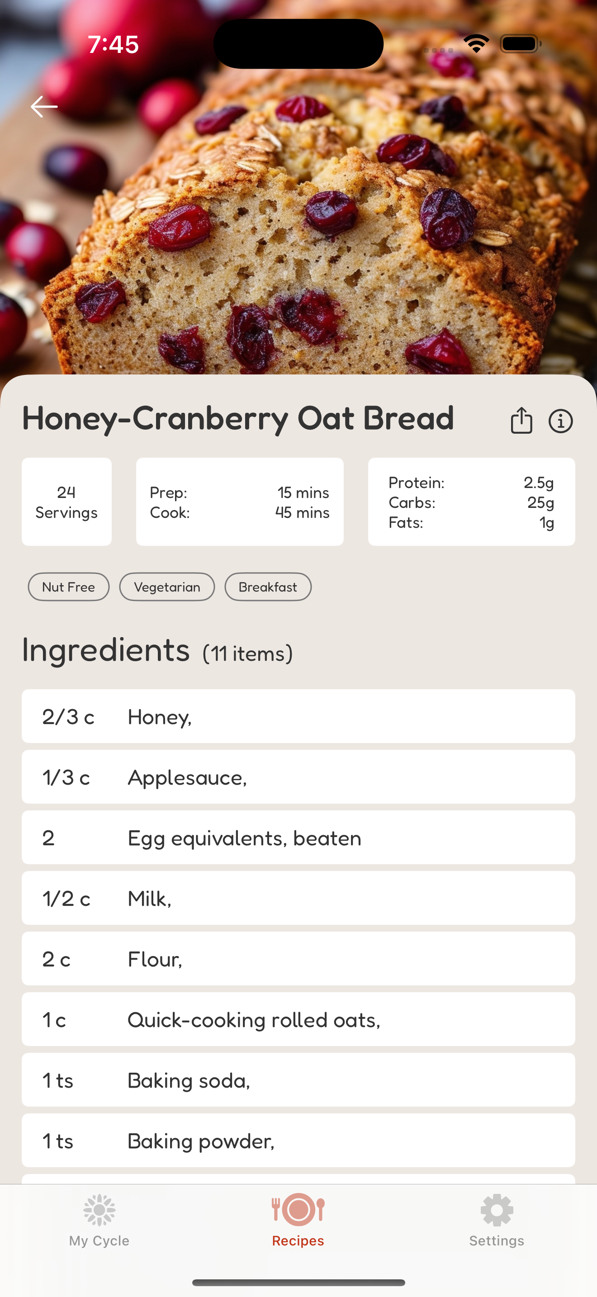The width and height of the screenshot is (597, 1297).
Task: Select the Quick-cooking rolled oats row
Action: [298, 1019]
